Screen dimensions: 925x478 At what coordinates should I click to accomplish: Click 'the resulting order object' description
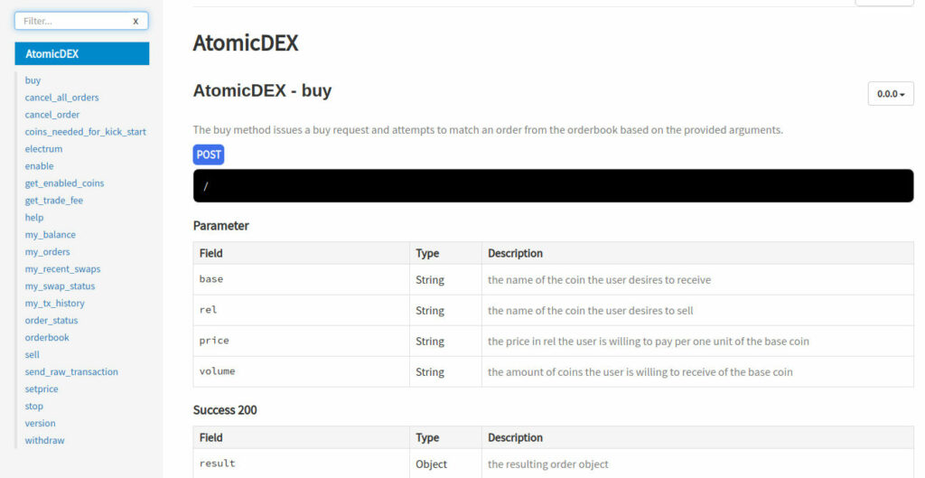[548, 464]
